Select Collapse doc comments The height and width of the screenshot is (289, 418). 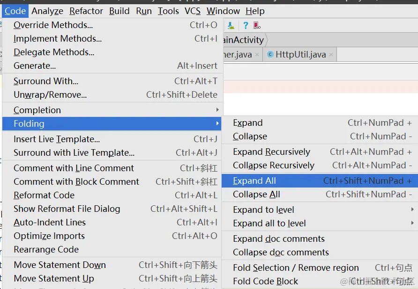(320, 253)
